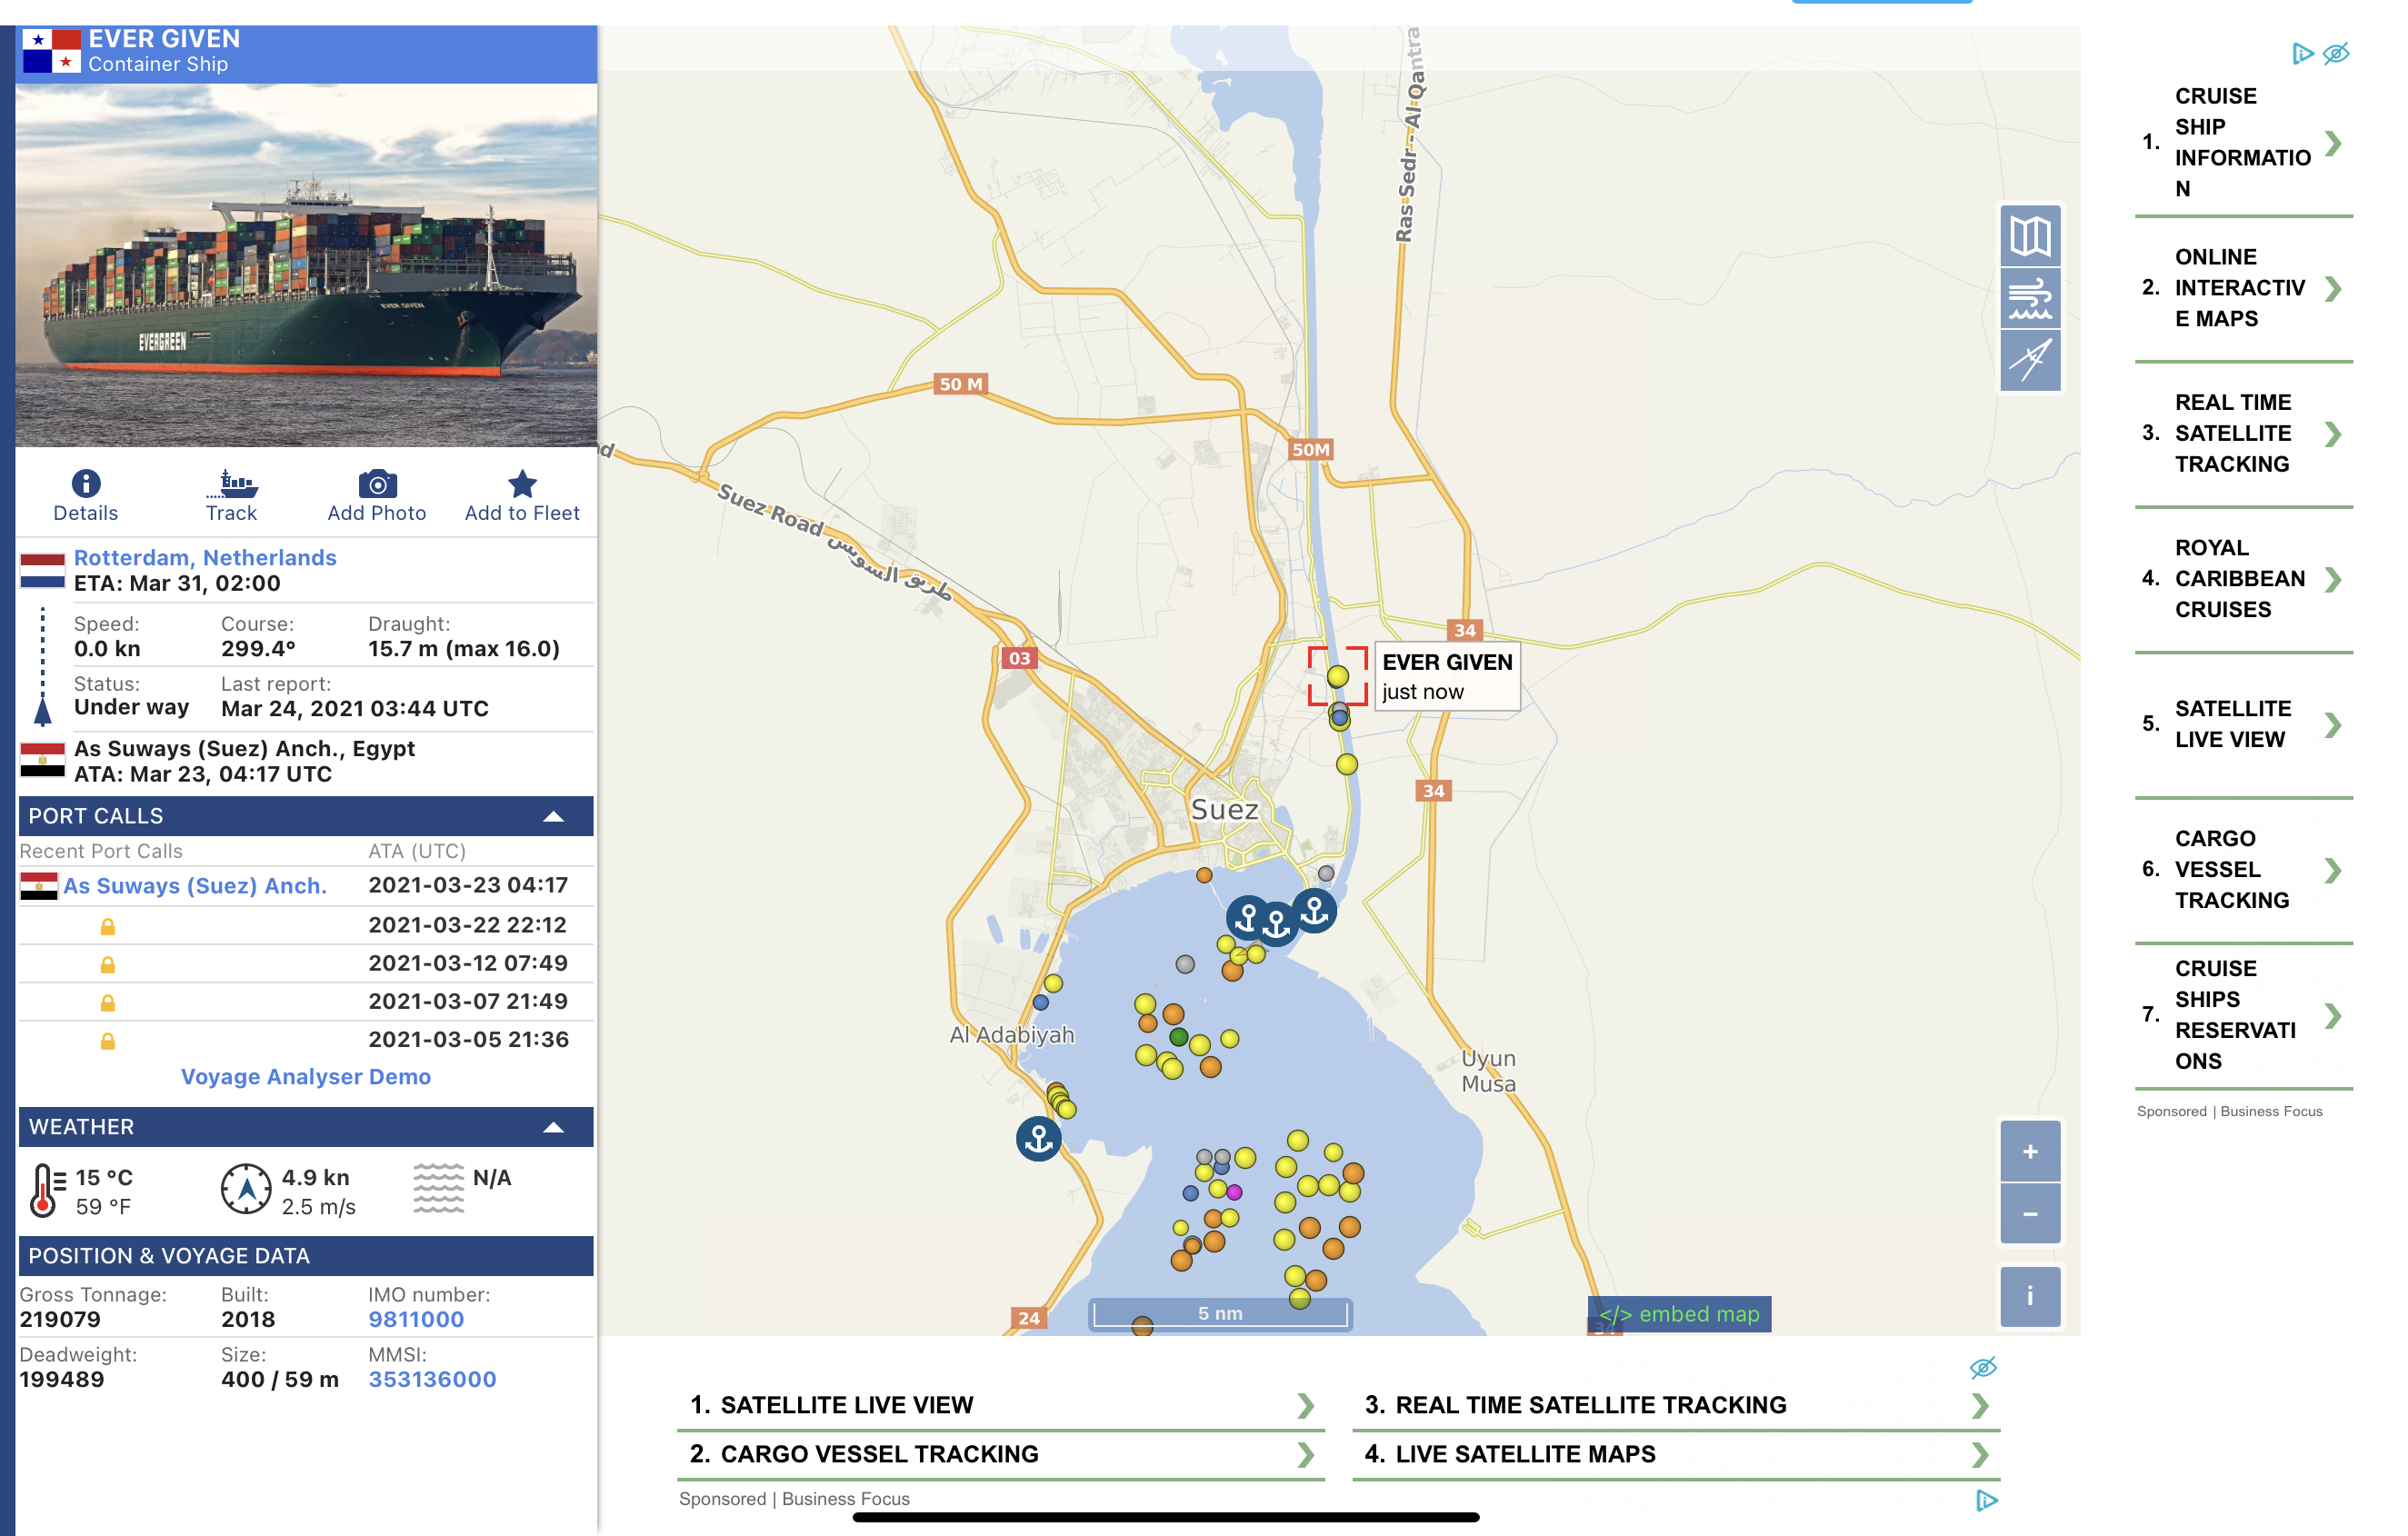Image resolution: width=2408 pixels, height=1536 pixels.
Task: Collapse the PORT CALLS section
Action: coord(553,816)
